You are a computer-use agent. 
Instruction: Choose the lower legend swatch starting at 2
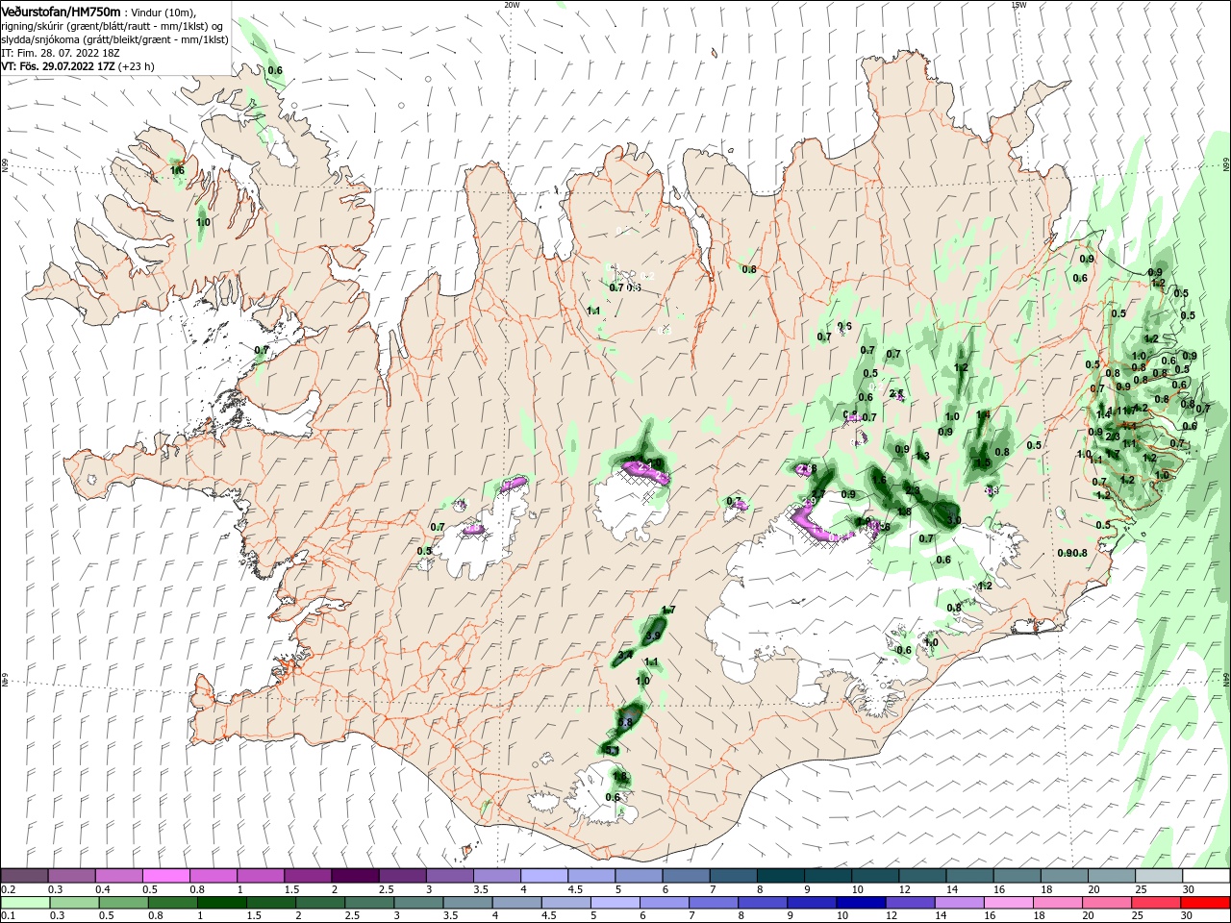320,903
